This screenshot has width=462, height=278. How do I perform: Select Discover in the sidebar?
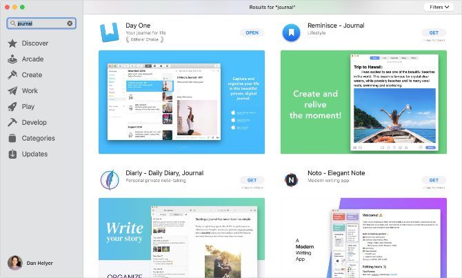(34, 43)
